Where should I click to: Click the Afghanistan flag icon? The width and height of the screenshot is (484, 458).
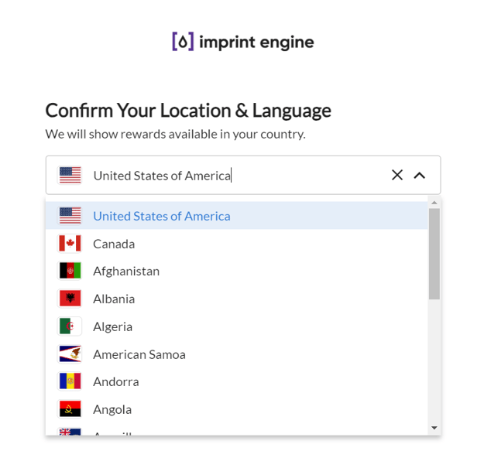tap(70, 271)
